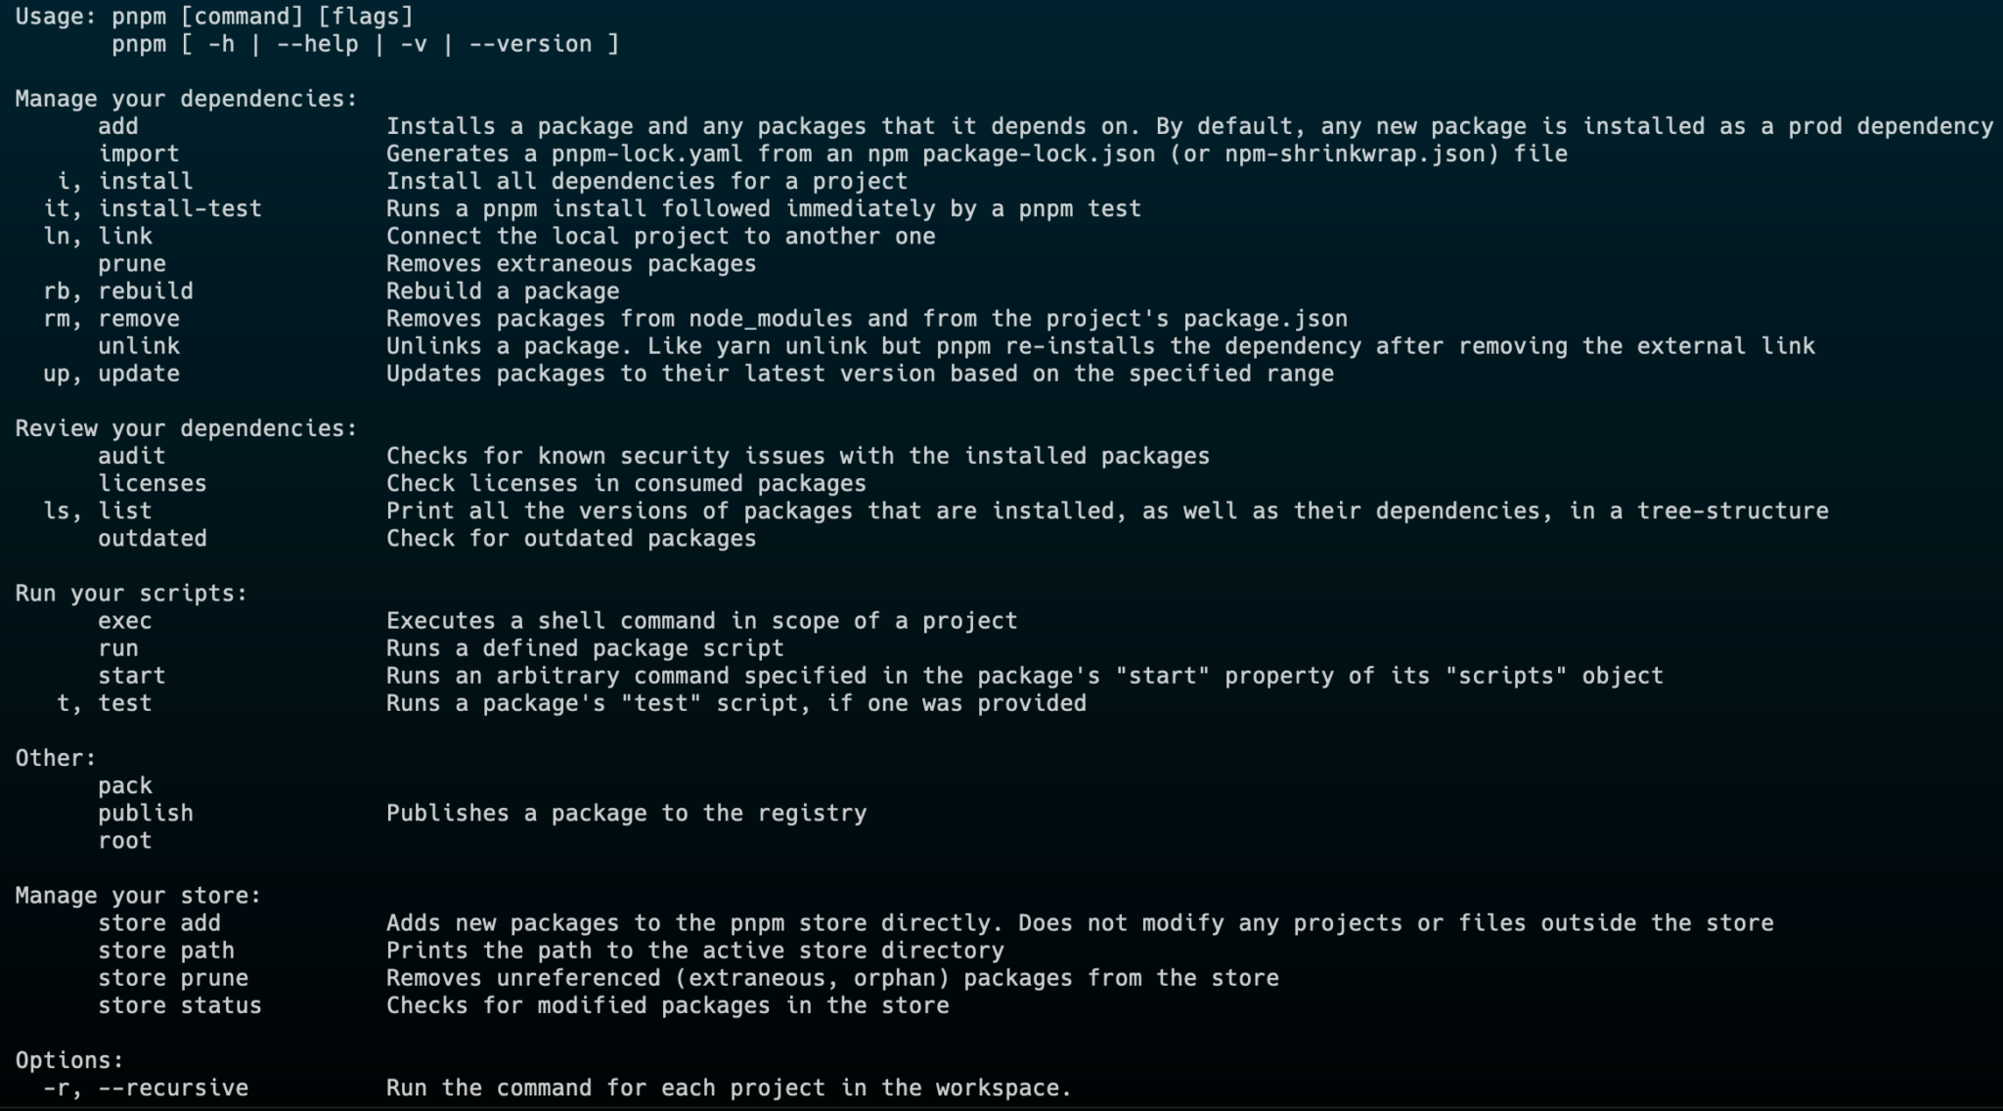2003x1111 pixels.
Task: Click the 'licenses' command name
Action: coord(153,483)
